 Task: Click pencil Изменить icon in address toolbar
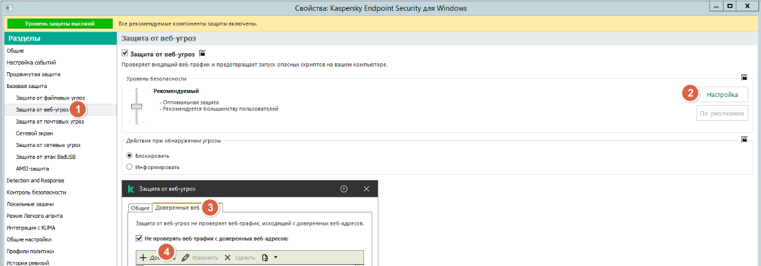click(185, 258)
